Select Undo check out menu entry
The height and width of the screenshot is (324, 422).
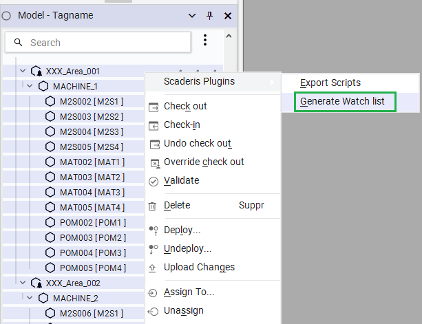click(x=197, y=143)
